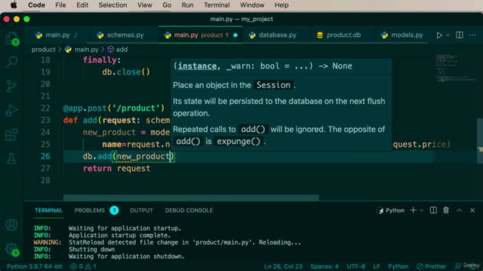483x271 pixels.
Task: Click the Prettier status bar item
Action: coord(431,266)
